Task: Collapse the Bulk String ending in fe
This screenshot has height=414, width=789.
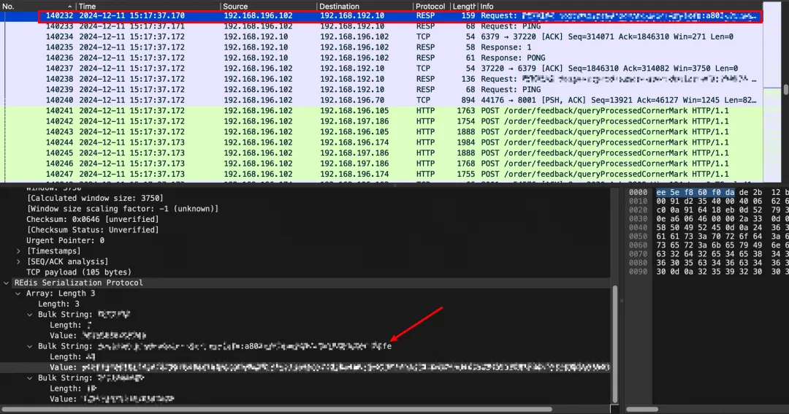Action: coord(30,346)
